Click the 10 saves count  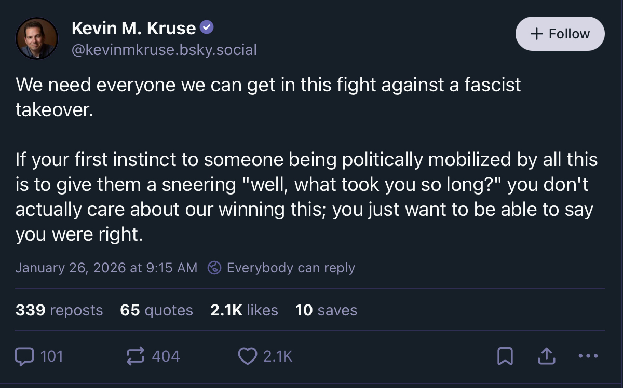326,310
